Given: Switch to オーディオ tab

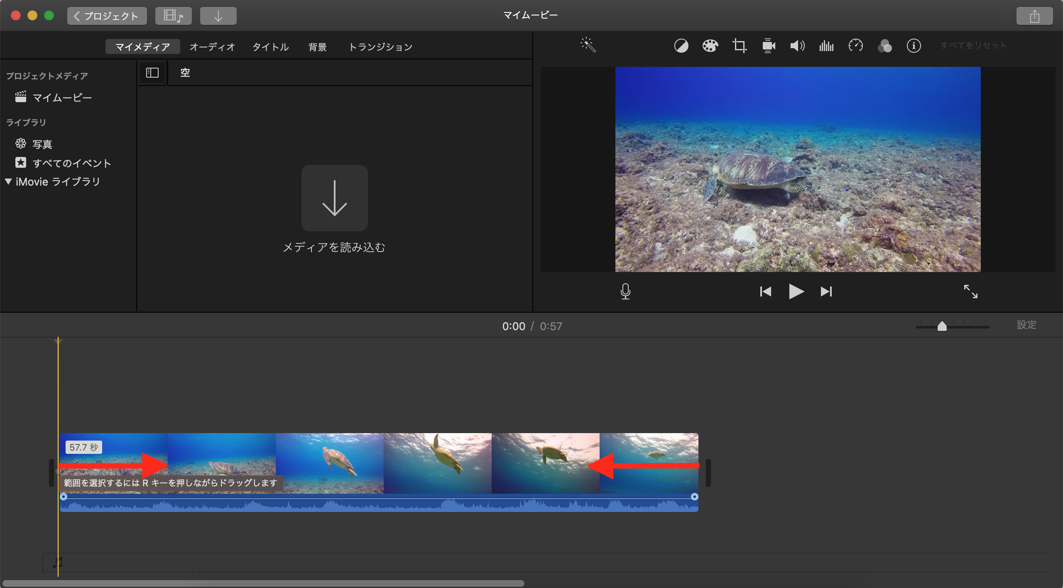Looking at the screenshot, I should pos(212,47).
